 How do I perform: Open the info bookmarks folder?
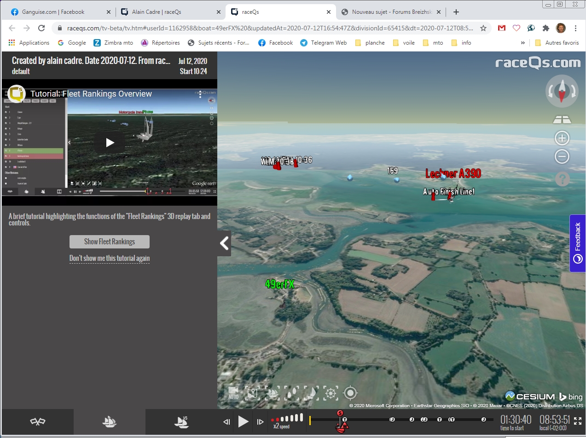tap(461, 43)
